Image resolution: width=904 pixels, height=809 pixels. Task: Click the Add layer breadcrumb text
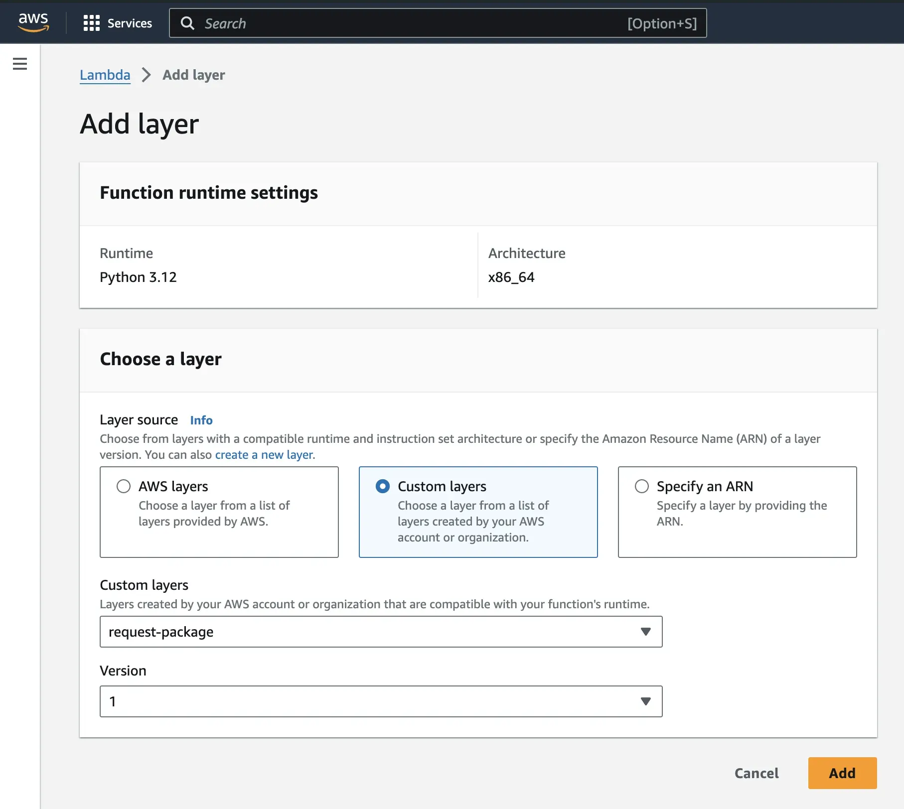[x=194, y=75]
